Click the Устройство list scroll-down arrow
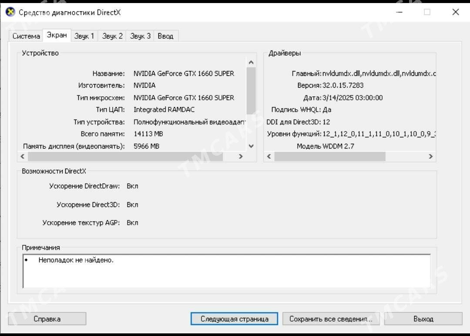 tap(251, 146)
